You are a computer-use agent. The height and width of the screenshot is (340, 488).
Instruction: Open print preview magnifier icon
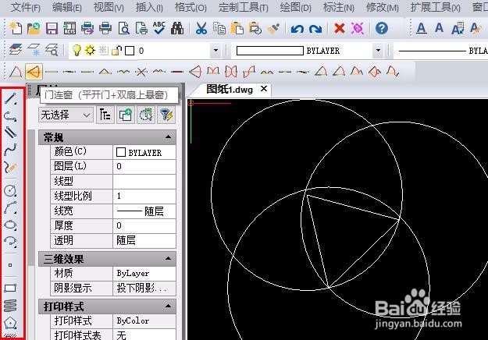coord(123,28)
